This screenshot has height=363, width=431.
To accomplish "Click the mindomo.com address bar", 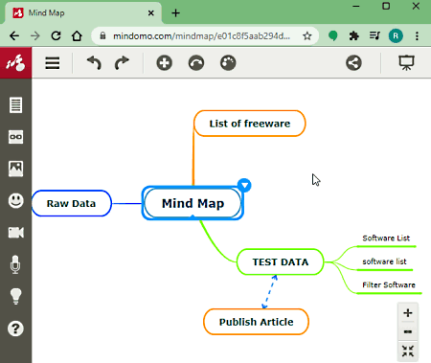I will [x=202, y=36].
